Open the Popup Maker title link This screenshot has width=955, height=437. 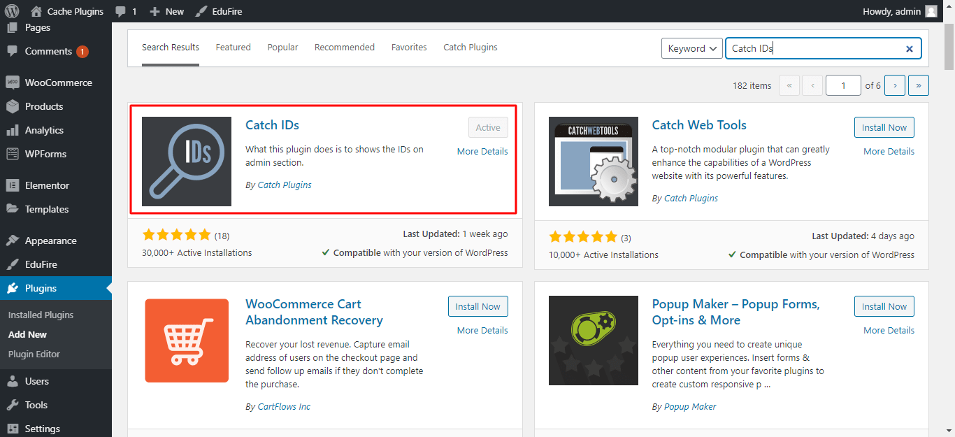tap(736, 312)
